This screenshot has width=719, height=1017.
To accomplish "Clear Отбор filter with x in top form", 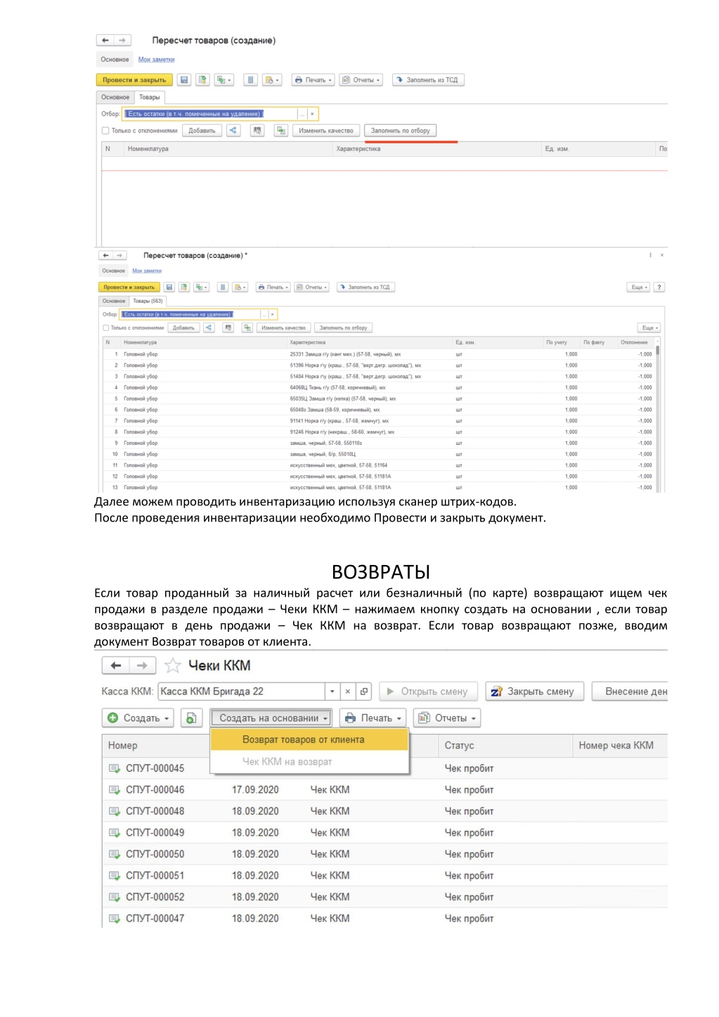I will (x=313, y=113).
